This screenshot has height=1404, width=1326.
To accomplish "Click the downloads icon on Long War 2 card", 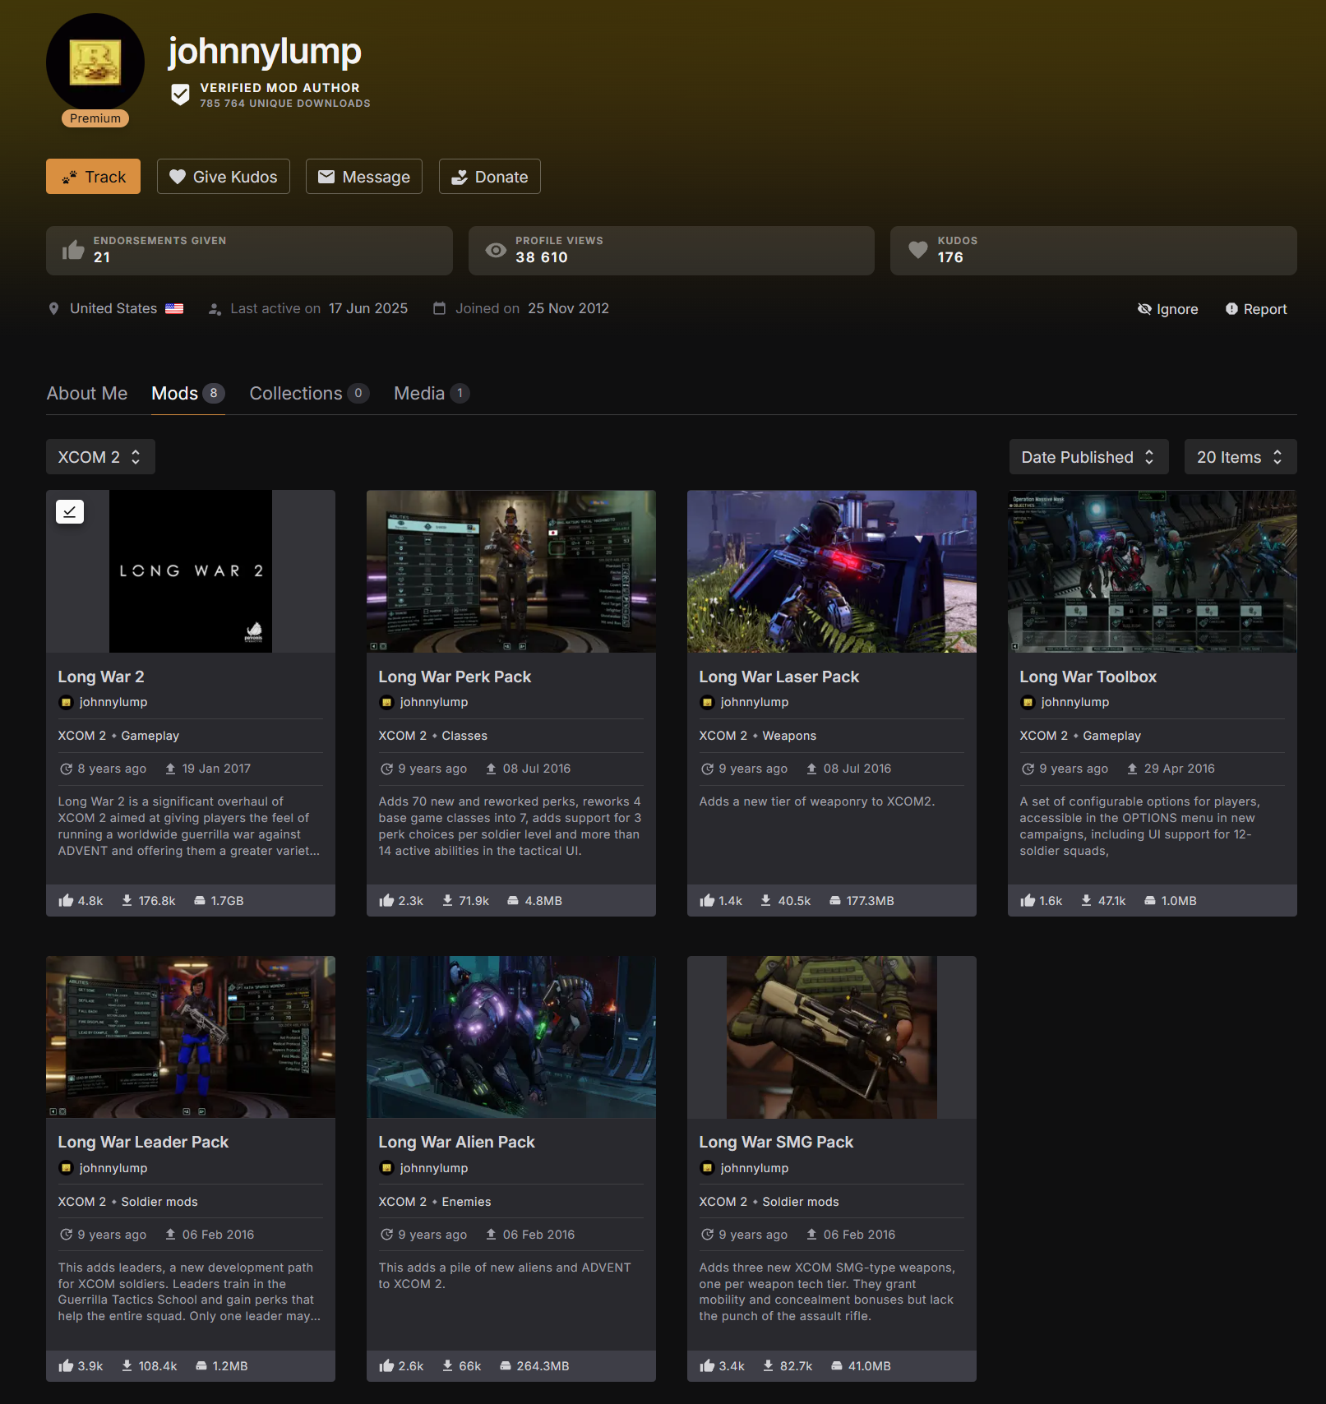I will (127, 900).
